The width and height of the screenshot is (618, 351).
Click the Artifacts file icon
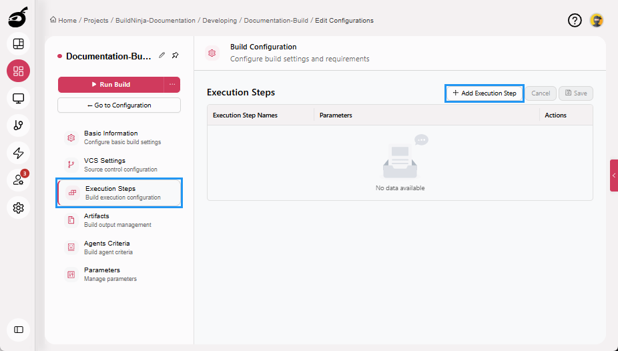point(71,220)
